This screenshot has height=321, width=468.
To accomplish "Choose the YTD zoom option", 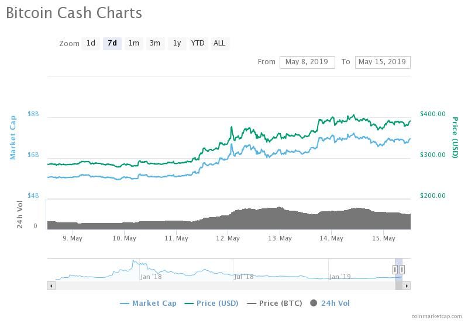I will pyautogui.click(x=198, y=43).
